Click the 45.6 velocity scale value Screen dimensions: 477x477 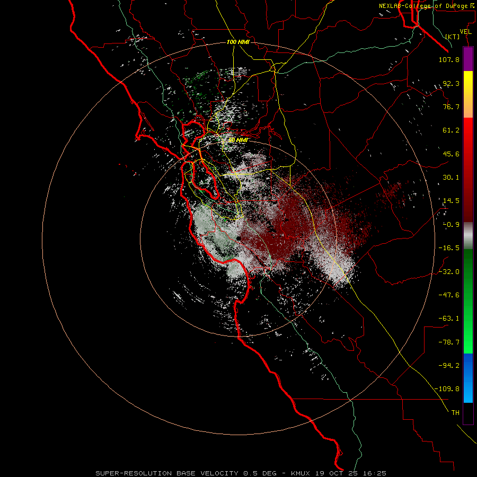pyautogui.click(x=451, y=154)
